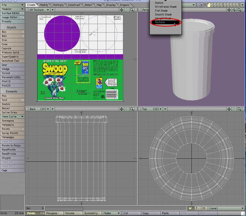Open the current object dropdown at top right

tap(189, 5)
